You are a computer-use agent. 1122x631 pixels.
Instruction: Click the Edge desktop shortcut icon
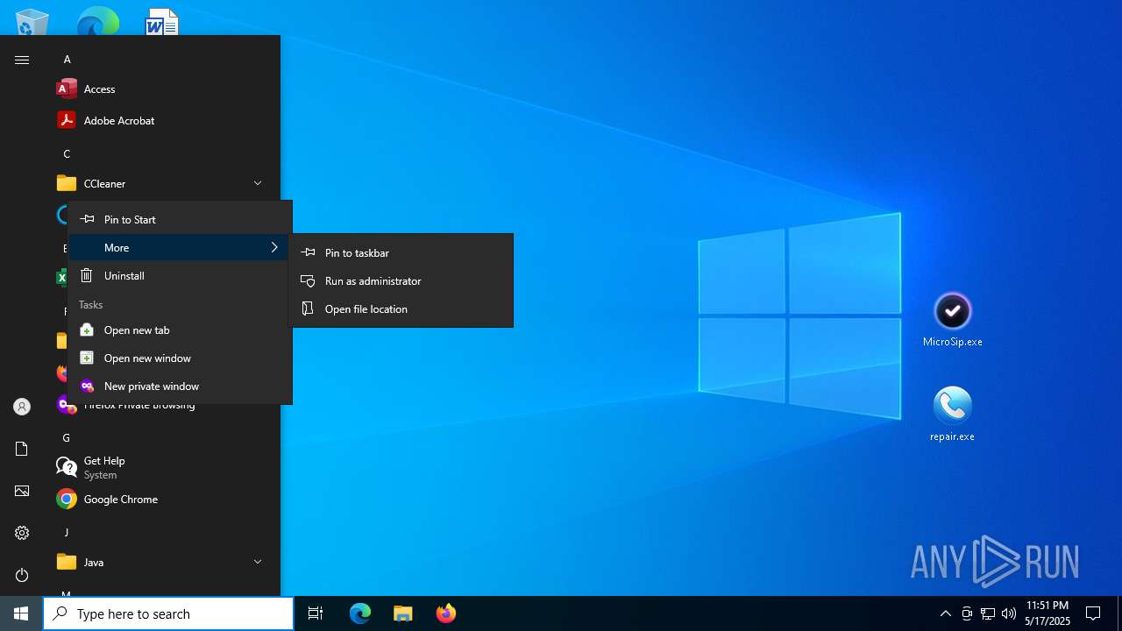click(x=97, y=22)
